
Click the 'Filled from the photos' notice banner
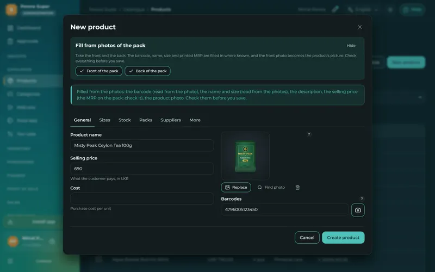(x=217, y=95)
